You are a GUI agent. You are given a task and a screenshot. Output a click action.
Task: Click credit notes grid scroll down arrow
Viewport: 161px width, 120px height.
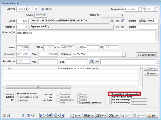141,84
